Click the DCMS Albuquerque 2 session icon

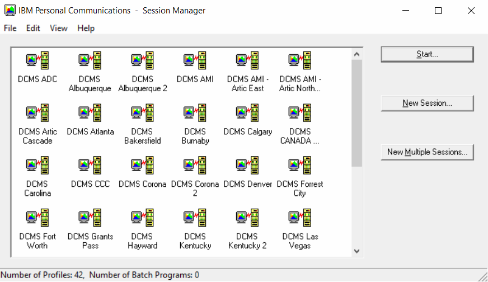[143, 60]
